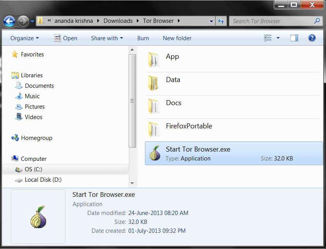This screenshot has width=326, height=249.
Task: Change view with the view icon button
Action: point(268,38)
